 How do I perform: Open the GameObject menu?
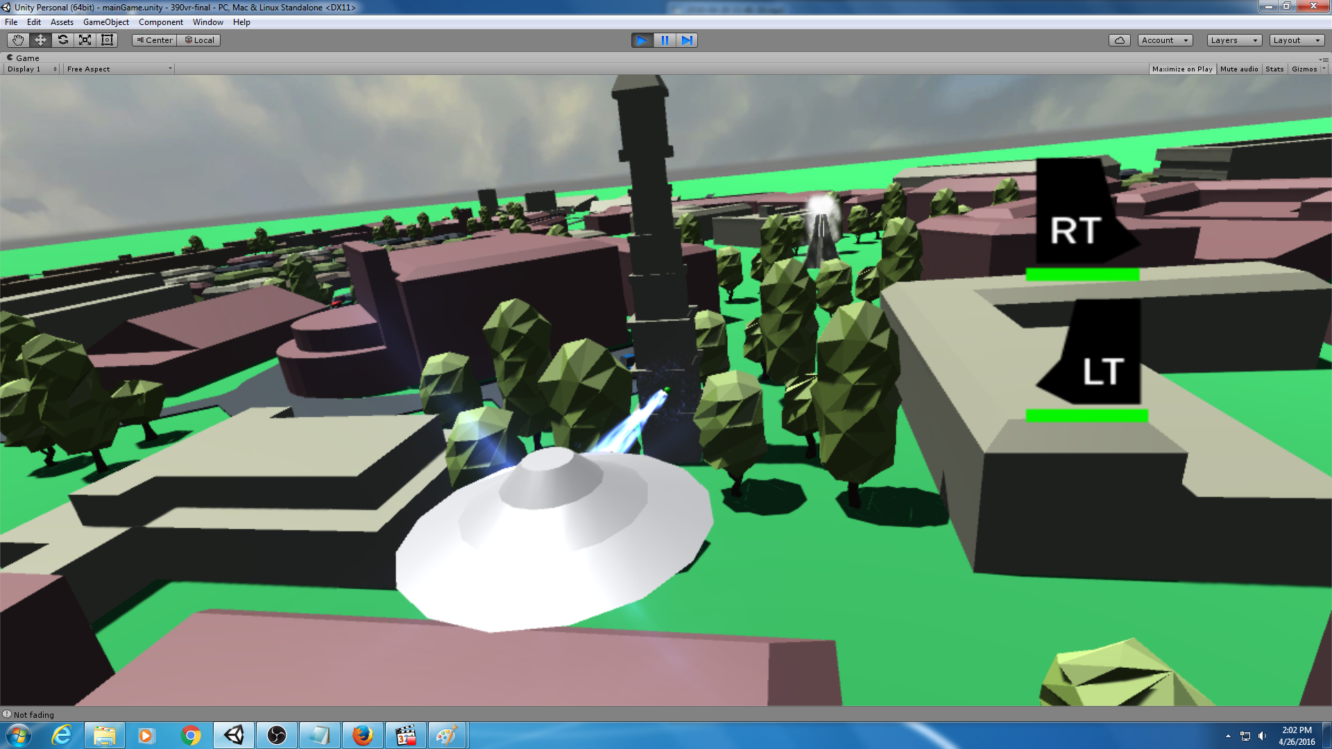(x=106, y=22)
